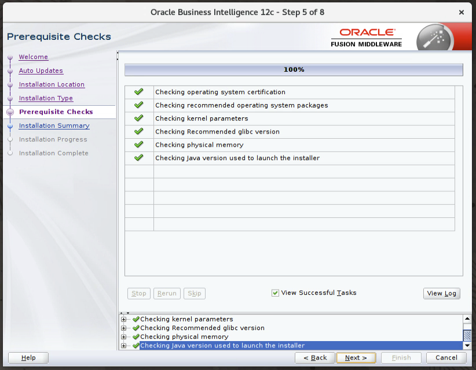Close the Oracle Business Intelligence installer window
Image resolution: width=476 pixels, height=370 pixels.
[x=462, y=12]
